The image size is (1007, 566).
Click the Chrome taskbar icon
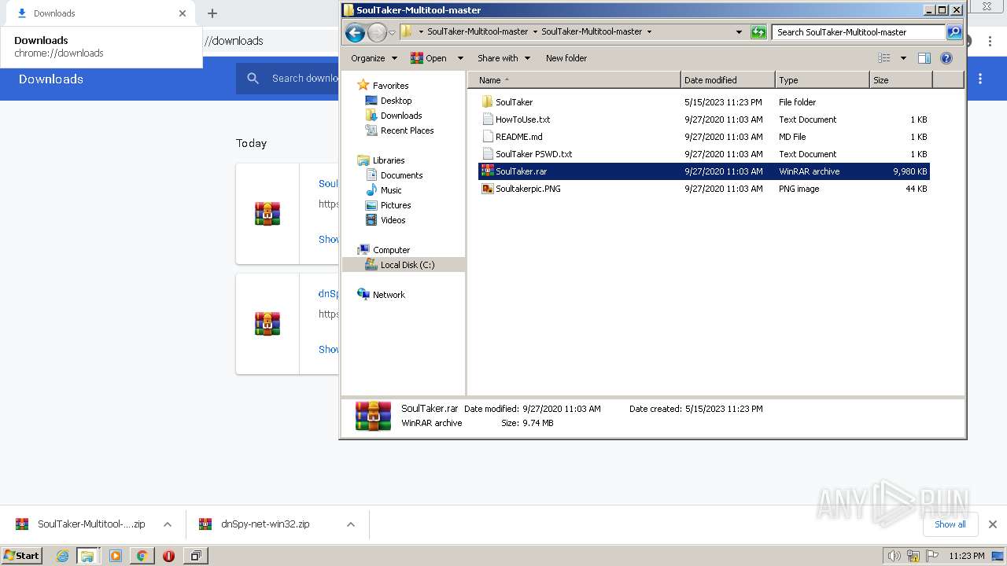click(x=142, y=556)
